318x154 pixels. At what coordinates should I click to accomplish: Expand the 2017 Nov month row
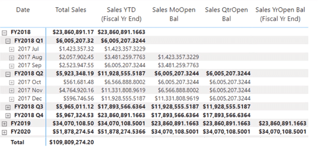pyautogui.click(x=12, y=91)
